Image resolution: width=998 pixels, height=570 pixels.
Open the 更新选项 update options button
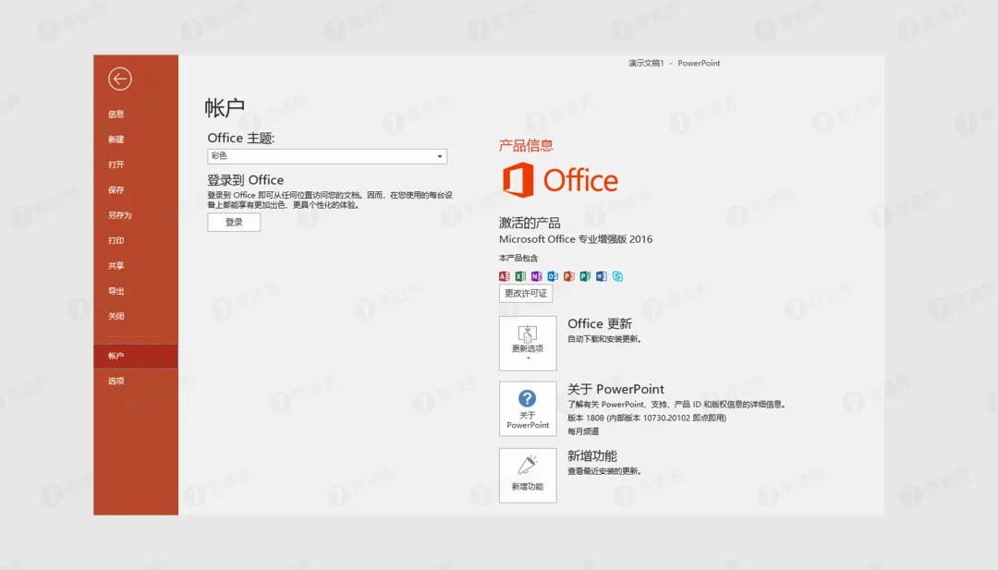(x=528, y=344)
